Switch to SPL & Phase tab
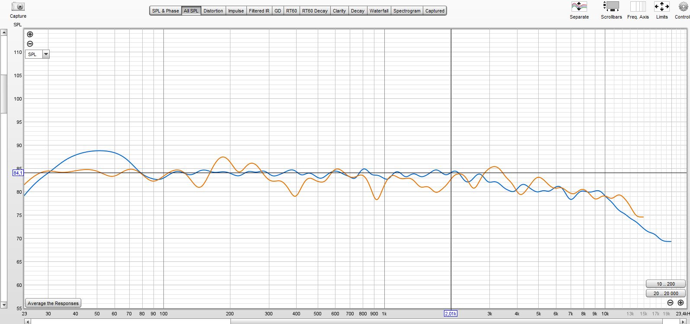Screen dimensions: 690x324 (165, 11)
